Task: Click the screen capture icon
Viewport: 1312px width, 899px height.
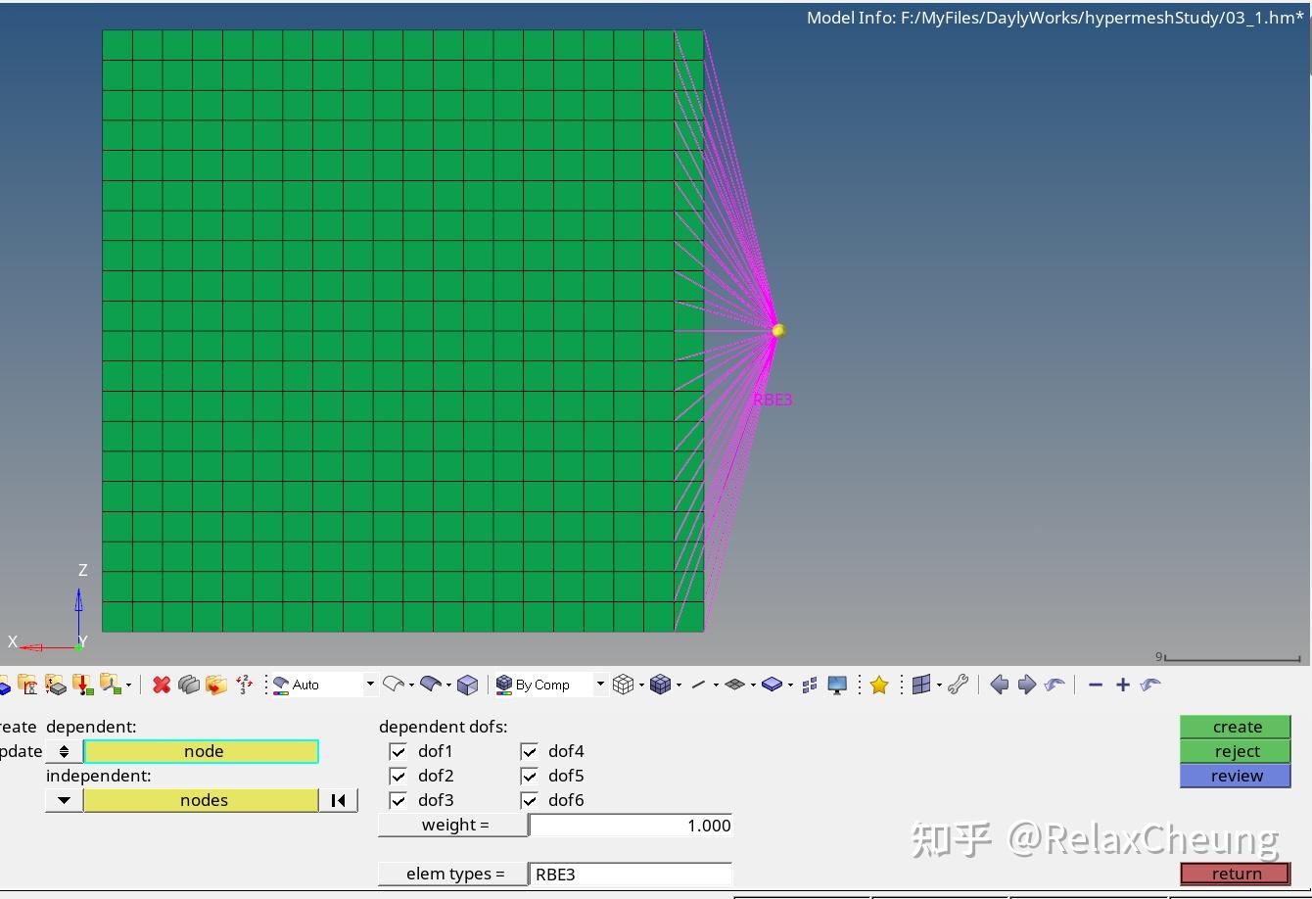Action: pos(836,684)
